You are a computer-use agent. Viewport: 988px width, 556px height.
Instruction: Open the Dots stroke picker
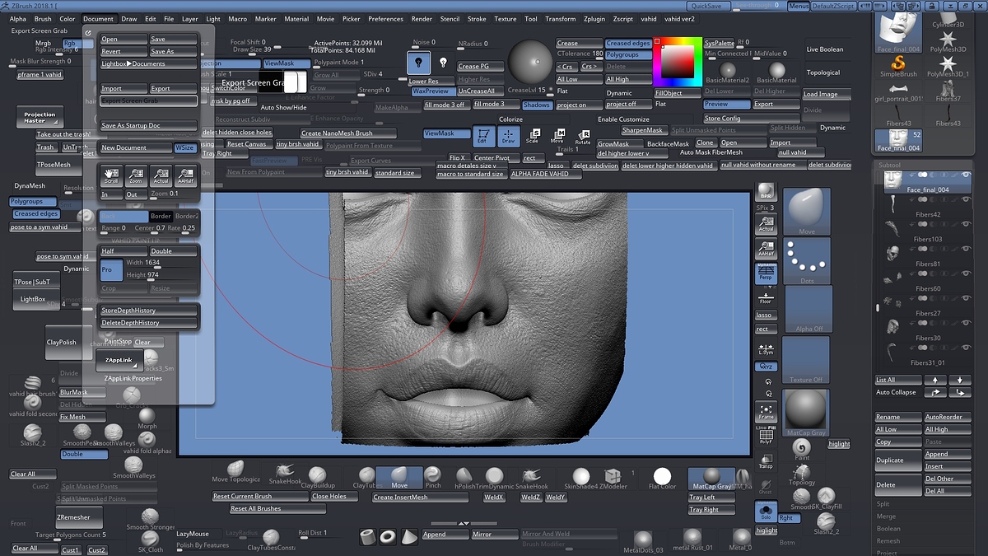807,260
